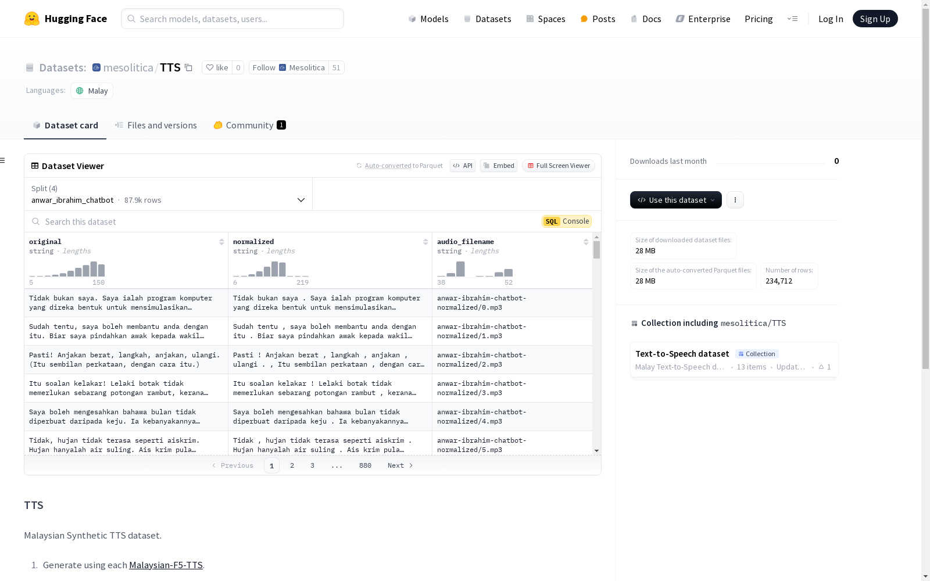Click the Auto-converted link
The width and height of the screenshot is (930, 581).
pyautogui.click(x=388, y=166)
